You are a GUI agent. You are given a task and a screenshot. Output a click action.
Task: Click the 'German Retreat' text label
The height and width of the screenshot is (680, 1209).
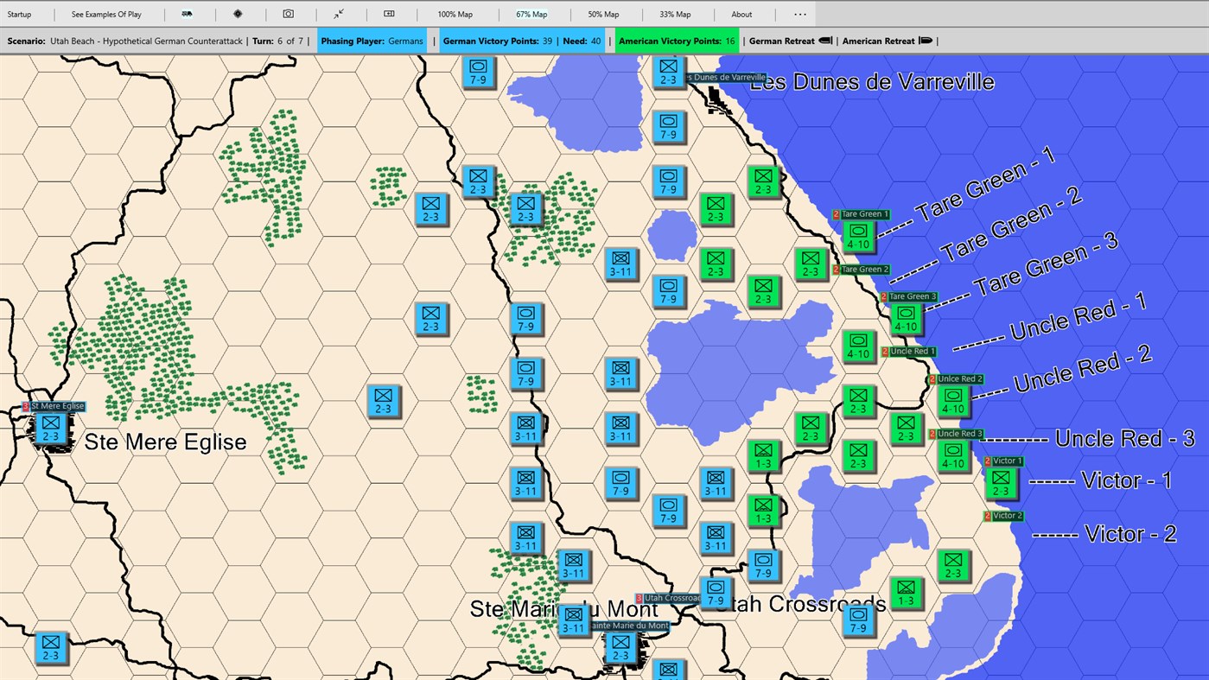coord(782,41)
